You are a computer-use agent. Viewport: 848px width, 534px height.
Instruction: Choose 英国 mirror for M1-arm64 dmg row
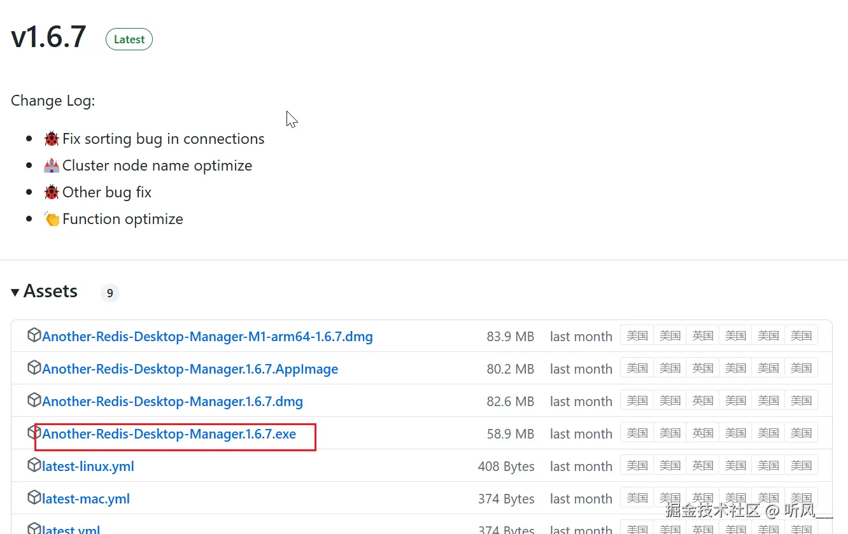[x=703, y=335]
